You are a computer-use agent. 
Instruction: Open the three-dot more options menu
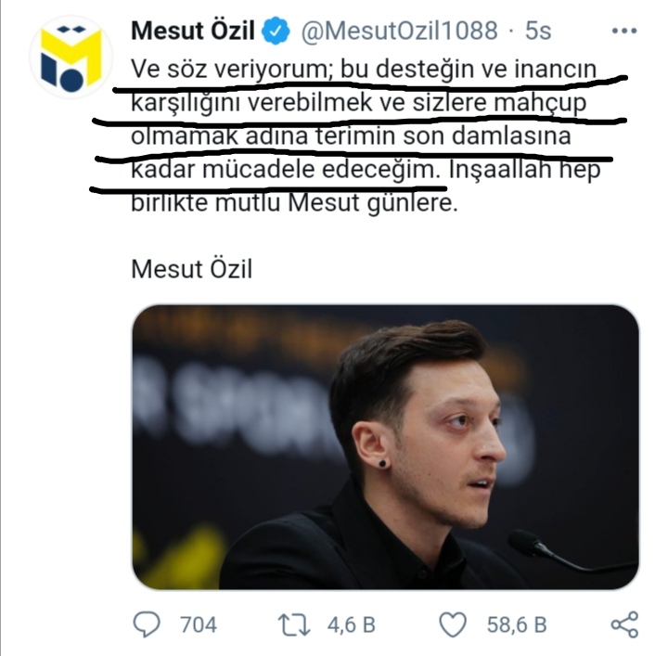[624, 31]
